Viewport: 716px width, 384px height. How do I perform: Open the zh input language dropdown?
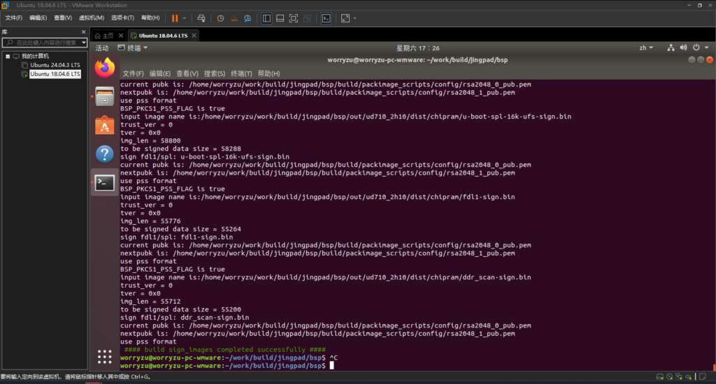tap(646, 47)
